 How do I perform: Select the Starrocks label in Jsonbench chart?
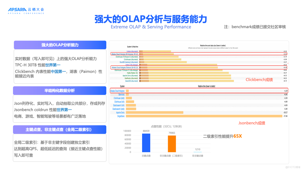(122, 95)
